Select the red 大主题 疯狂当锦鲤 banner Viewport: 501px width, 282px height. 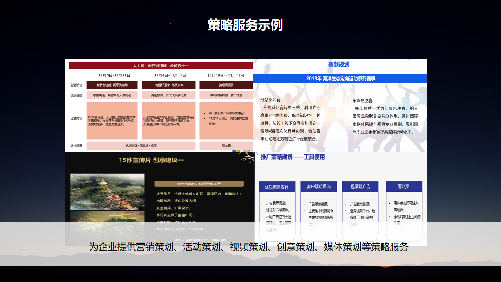click(x=161, y=65)
